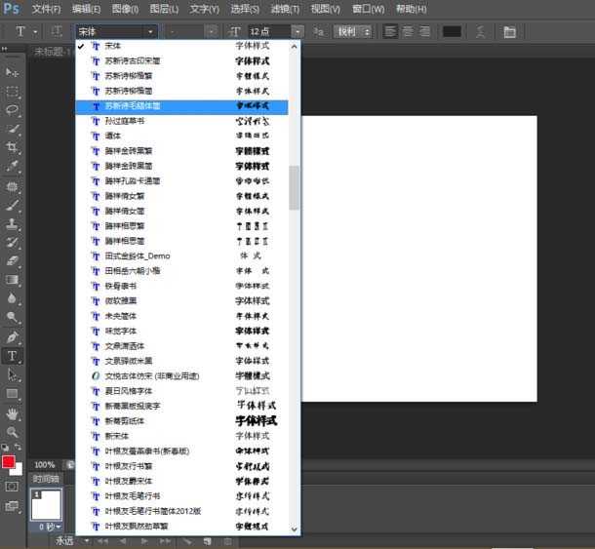Reset default foreground and background colors
The height and width of the screenshot is (549, 595).
[5, 447]
